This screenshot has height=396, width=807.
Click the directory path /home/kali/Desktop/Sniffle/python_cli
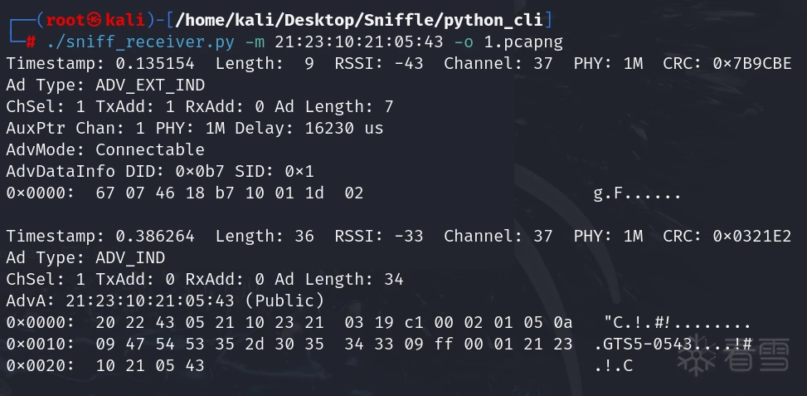coord(359,20)
